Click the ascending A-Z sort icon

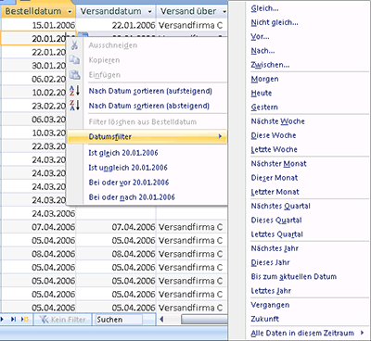pos(74,91)
